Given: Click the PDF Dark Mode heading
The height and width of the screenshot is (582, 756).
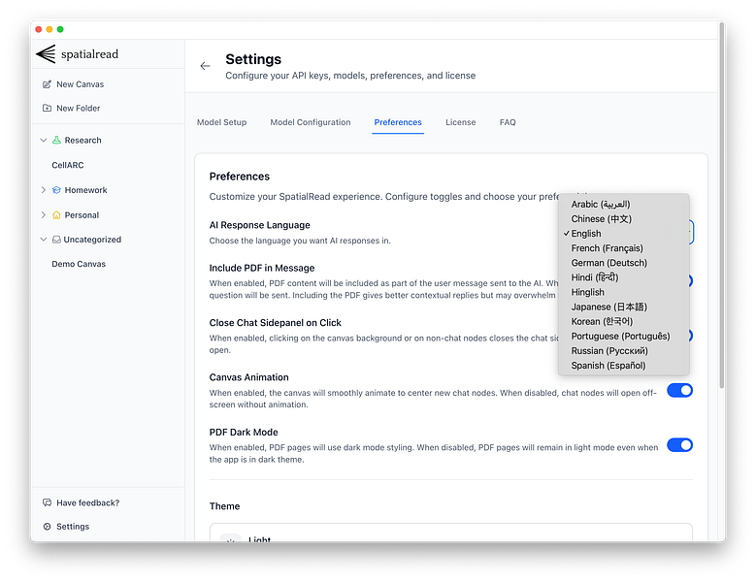Looking at the screenshot, I should (244, 433).
